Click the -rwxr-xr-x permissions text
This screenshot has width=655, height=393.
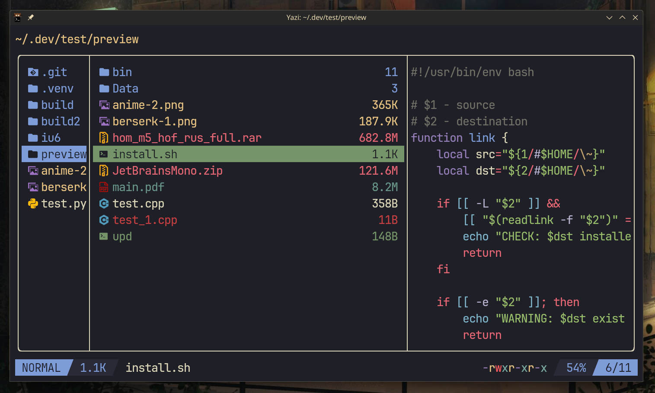(514, 367)
